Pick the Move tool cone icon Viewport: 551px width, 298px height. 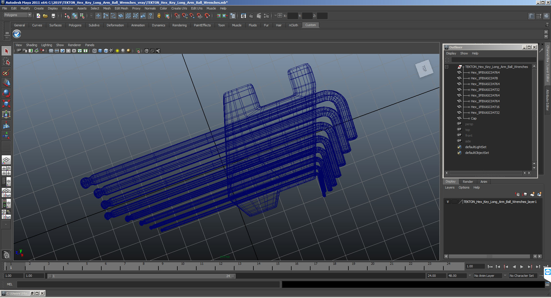[x=6, y=83]
